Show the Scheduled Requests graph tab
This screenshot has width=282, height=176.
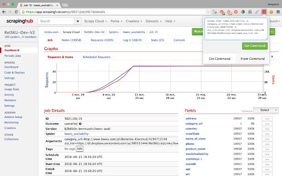pos(96,57)
